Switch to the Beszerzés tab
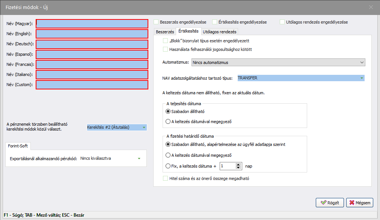 165,32
